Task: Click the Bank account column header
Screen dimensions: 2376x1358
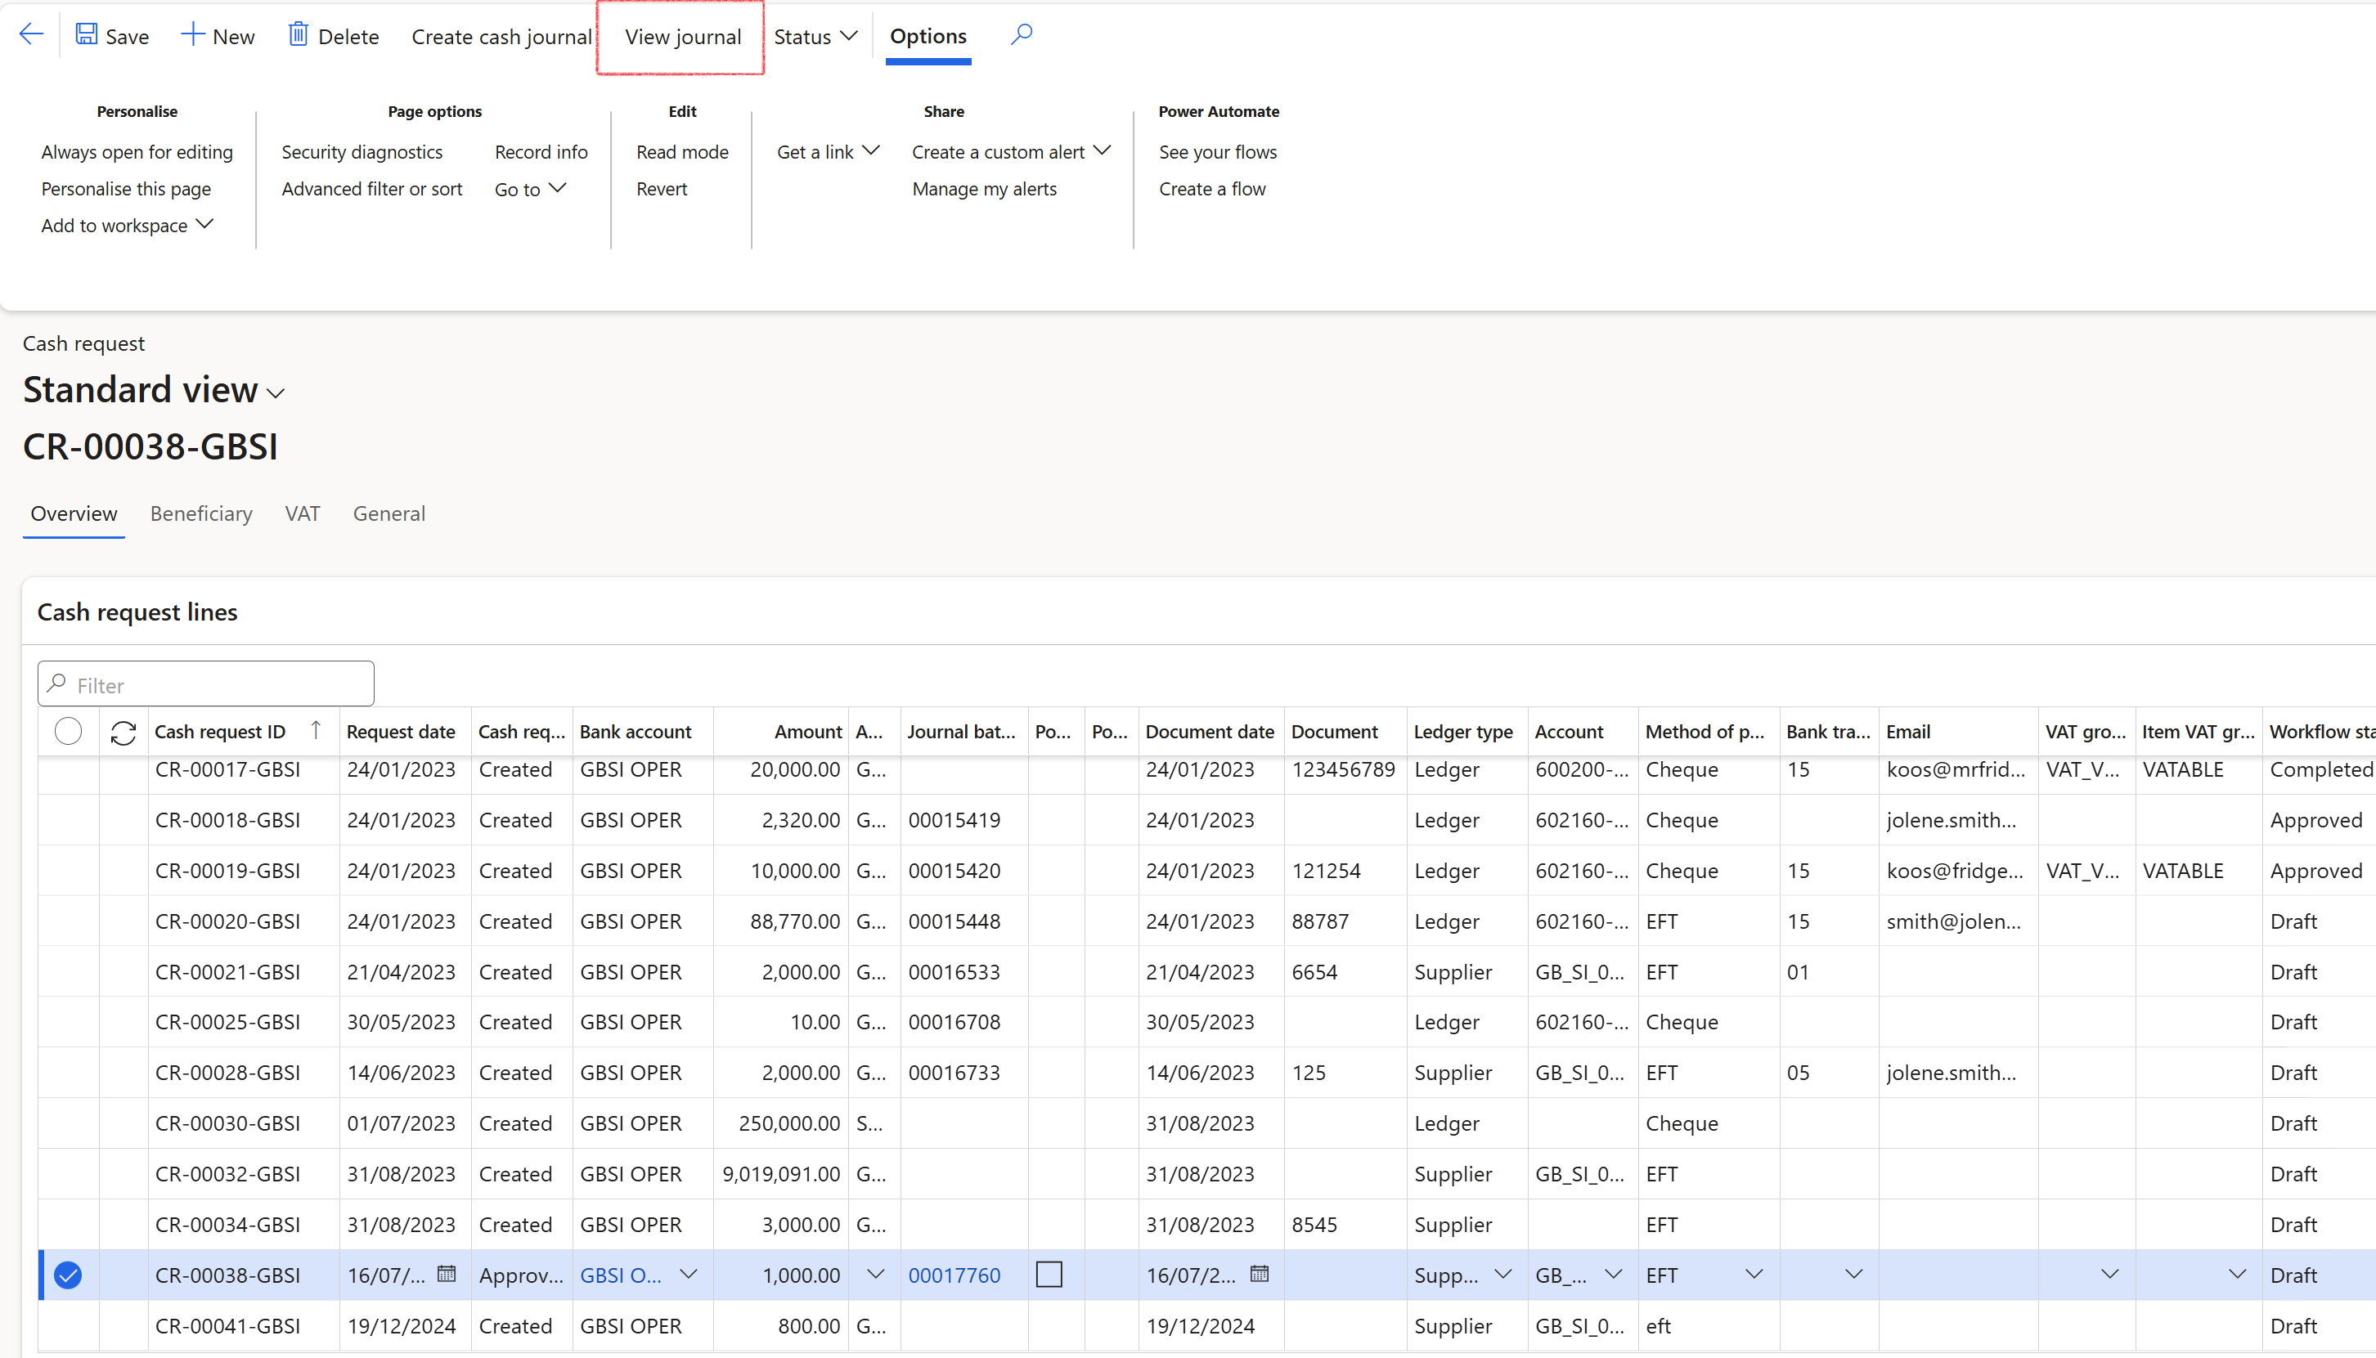Action: 636,733
